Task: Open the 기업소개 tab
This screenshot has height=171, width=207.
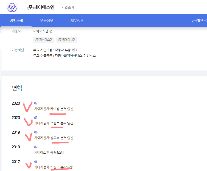Action: coord(16,20)
